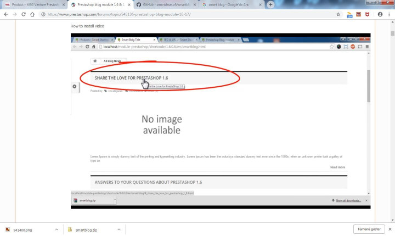Click the 'Tümünü göster' button
The height and width of the screenshot is (236, 395).
pyautogui.click(x=369, y=229)
